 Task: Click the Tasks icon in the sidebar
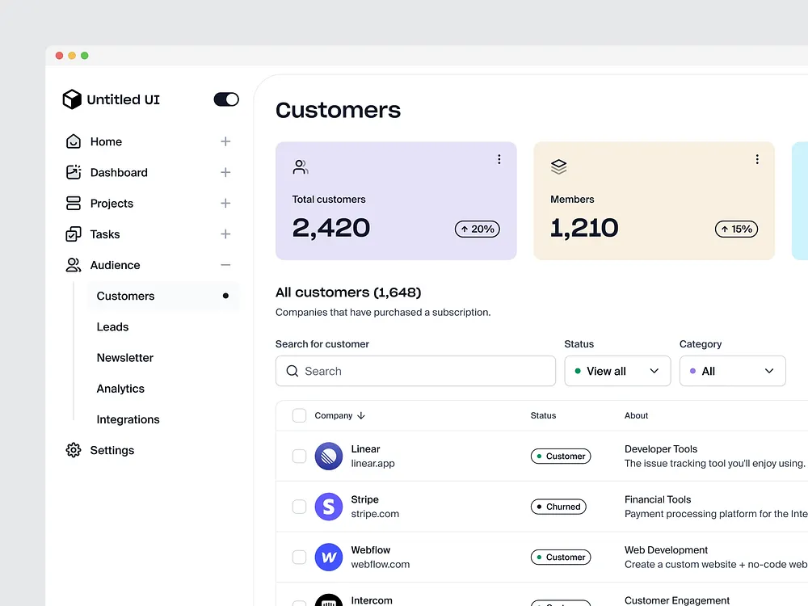(x=74, y=234)
